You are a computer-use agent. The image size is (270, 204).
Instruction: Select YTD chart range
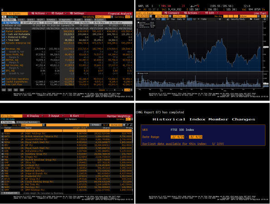click(158, 19)
